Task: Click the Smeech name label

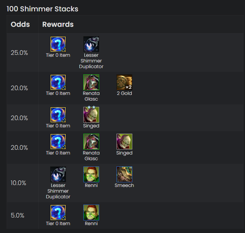Action: click(x=124, y=185)
